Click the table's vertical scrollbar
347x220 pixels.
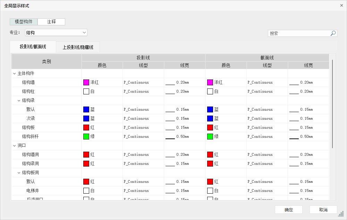[332, 104]
